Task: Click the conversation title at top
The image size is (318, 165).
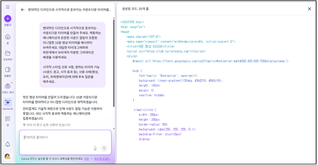Action: [x=70, y=9]
